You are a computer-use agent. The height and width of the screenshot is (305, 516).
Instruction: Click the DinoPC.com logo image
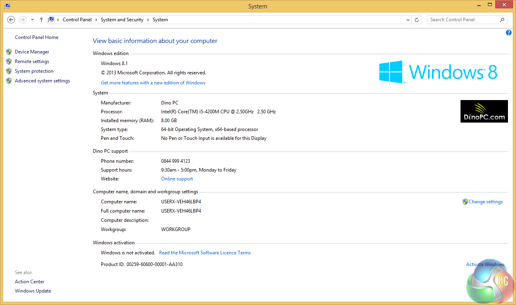pyautogui.click(x=484, y=111)
